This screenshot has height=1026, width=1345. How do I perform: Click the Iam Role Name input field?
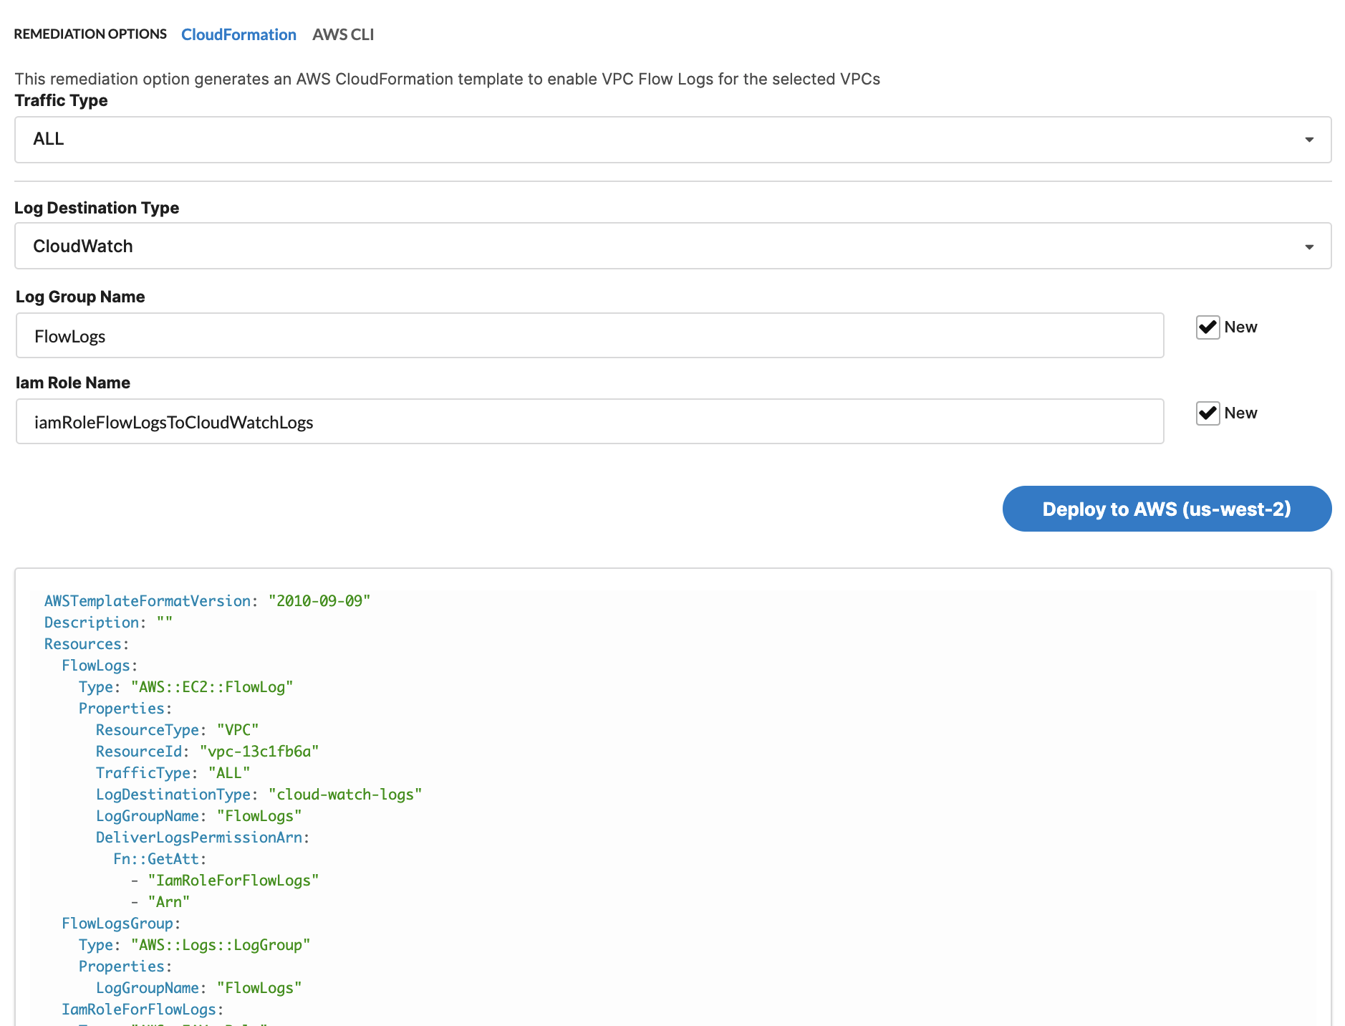coord(589,421)
